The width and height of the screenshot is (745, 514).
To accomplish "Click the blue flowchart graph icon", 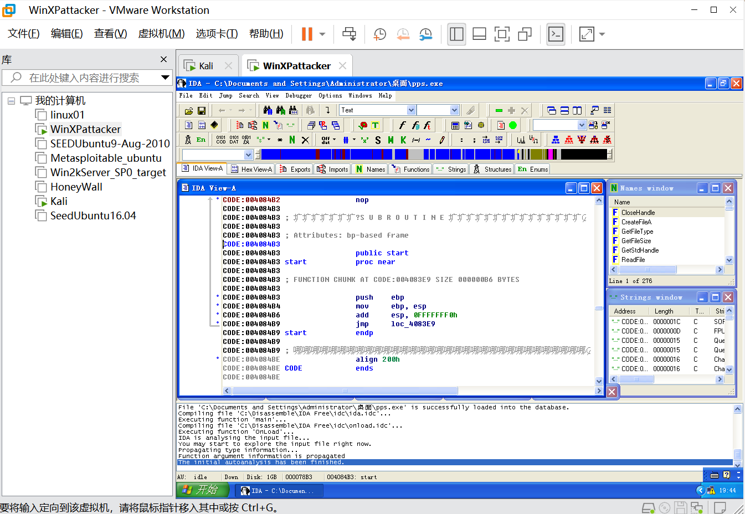I will tap(556, 140).
